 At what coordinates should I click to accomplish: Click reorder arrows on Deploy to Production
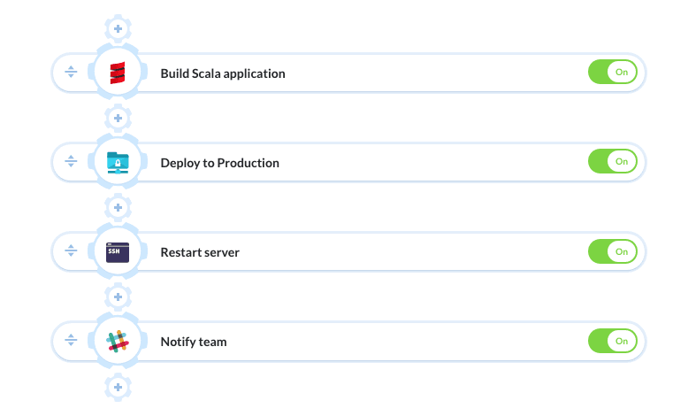[72, 162]
